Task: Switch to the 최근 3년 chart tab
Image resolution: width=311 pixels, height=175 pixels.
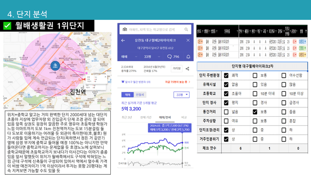Action: point(127,117)
